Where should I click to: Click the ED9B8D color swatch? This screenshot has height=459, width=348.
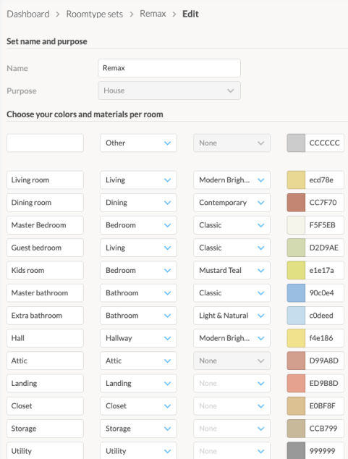(296, 383)
